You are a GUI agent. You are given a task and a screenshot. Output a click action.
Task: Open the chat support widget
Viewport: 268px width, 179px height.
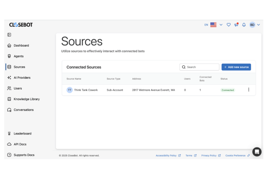257,151
